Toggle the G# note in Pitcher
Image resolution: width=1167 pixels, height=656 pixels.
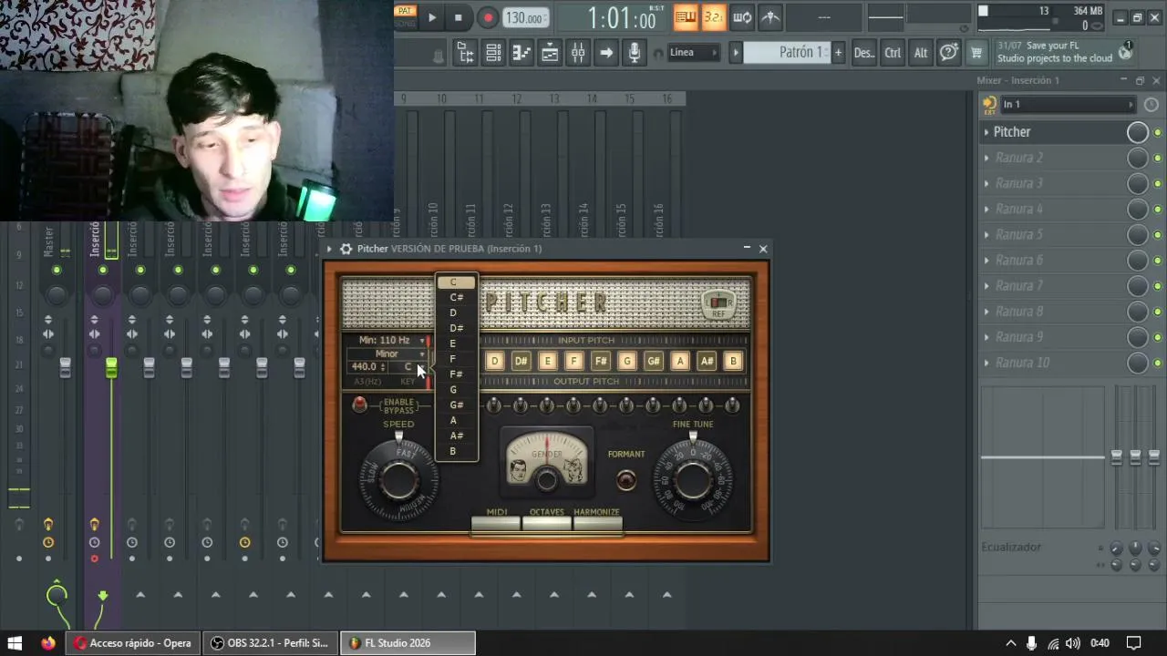[x=654, y=361]
